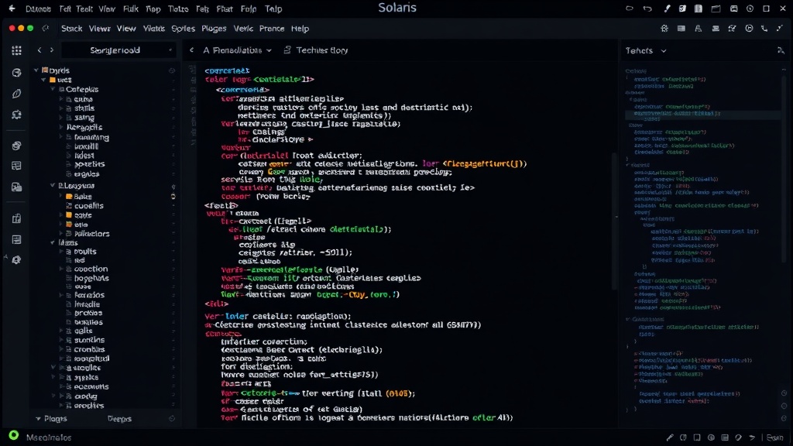Open the clock icon in the window toolbar

[x=749, y=29]
